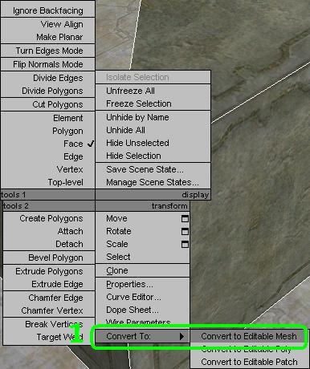The image size is (310, 369).
Task: Open Rotate transform settings box icon
Action: pyautogui.click(x=185, y=231)
